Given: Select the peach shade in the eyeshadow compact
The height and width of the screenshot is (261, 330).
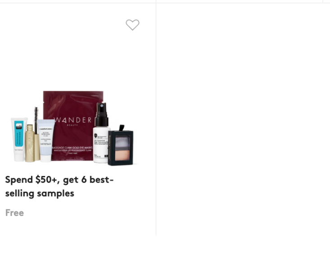Looking at the screenshot, I should pyautogui.click(x=122, y=154).
